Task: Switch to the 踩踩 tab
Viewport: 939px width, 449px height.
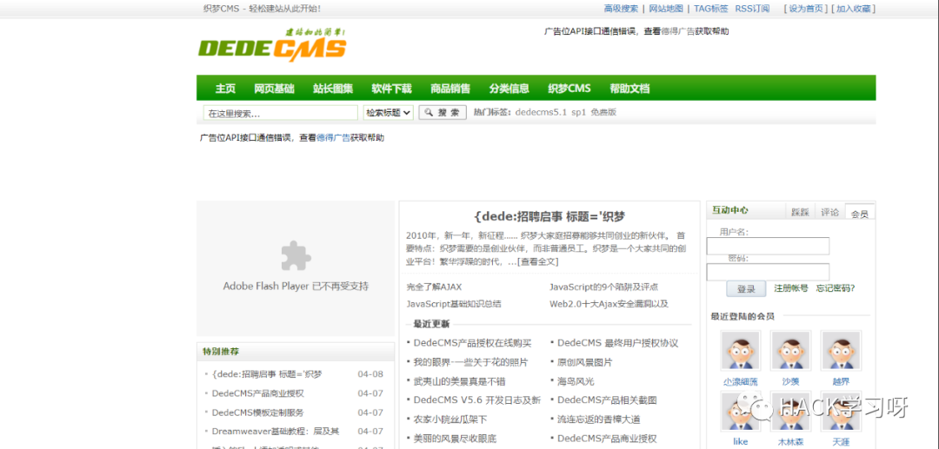Action: (x=800, y=212)
